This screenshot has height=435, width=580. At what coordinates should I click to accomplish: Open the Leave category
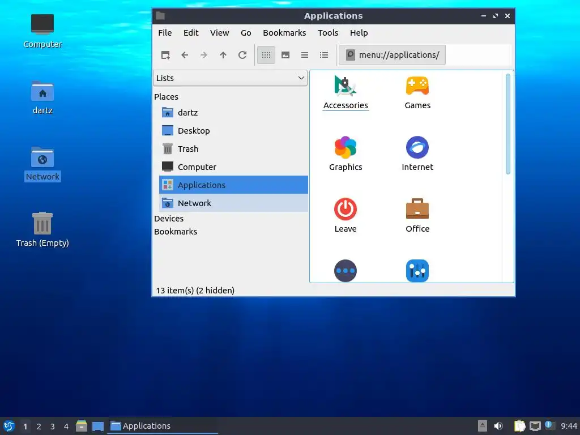click(x=346, y=216)
